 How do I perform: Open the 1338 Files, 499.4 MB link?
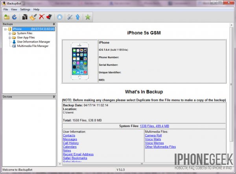point(155,126)
